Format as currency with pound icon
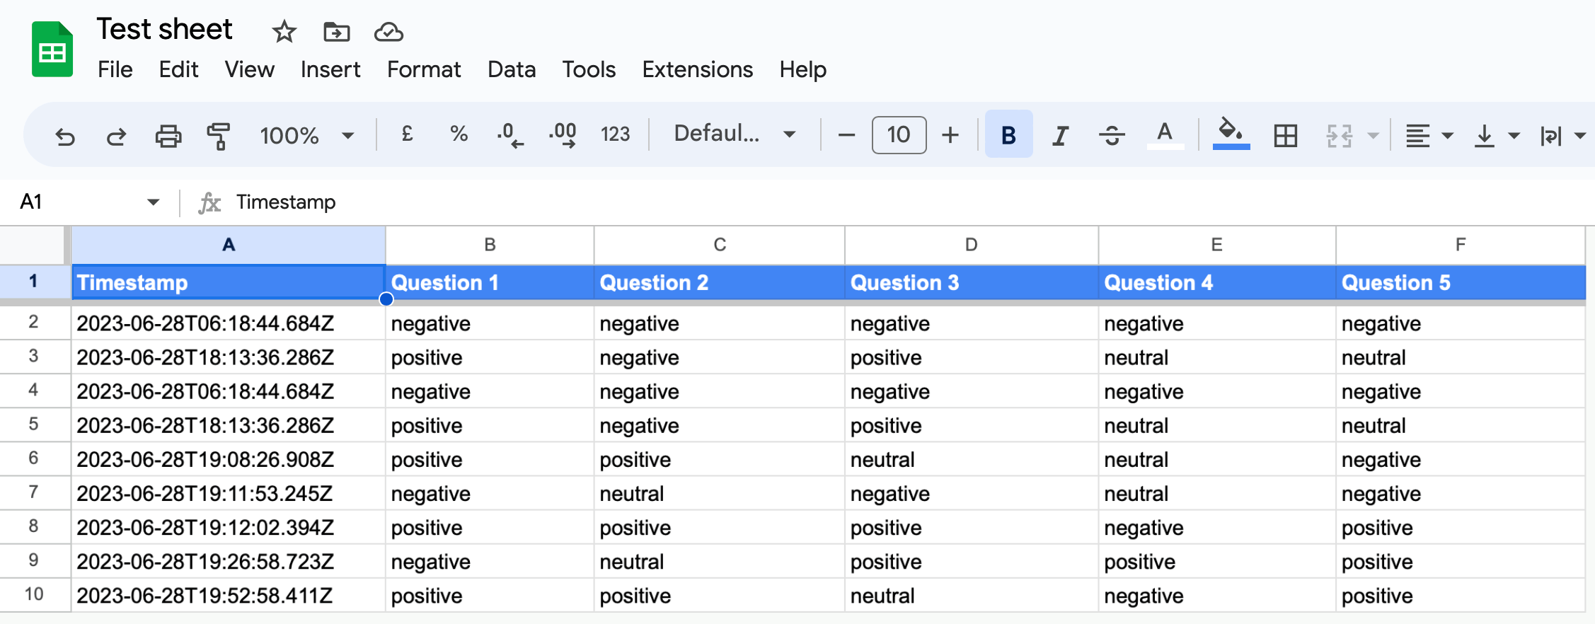Screen dimensions: 1595x624 coord(407,134)
